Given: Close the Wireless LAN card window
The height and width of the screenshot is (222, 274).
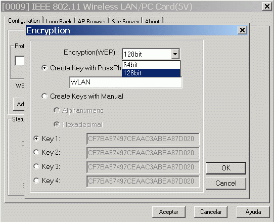Looking at the screenshot, I should (267, 7).
